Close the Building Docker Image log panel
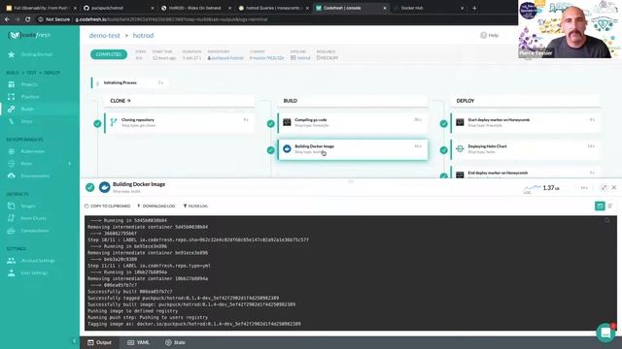622x349 pixels. (614, 187)
